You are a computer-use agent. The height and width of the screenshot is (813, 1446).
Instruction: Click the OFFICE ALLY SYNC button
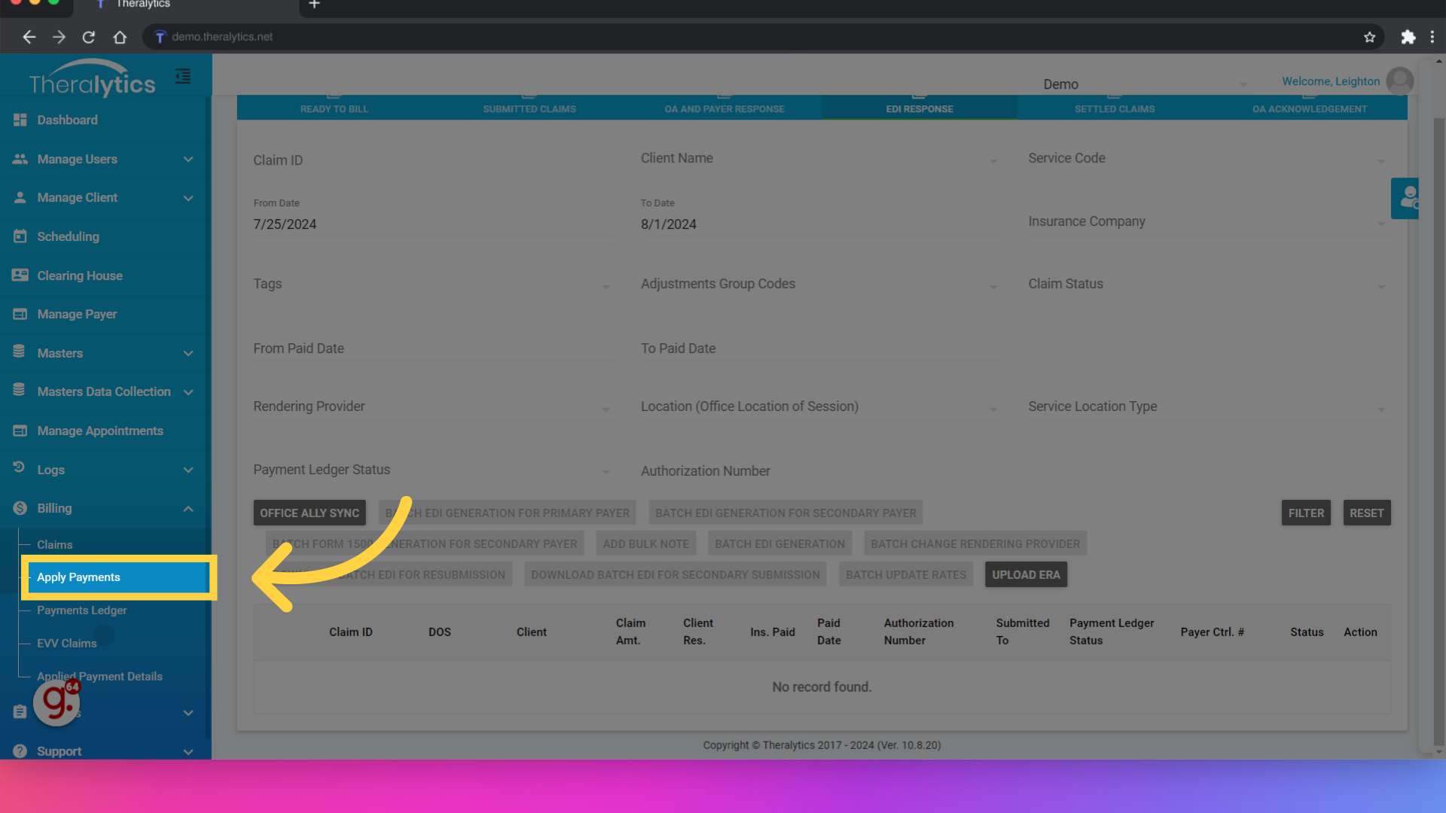[x=309, y=512]
